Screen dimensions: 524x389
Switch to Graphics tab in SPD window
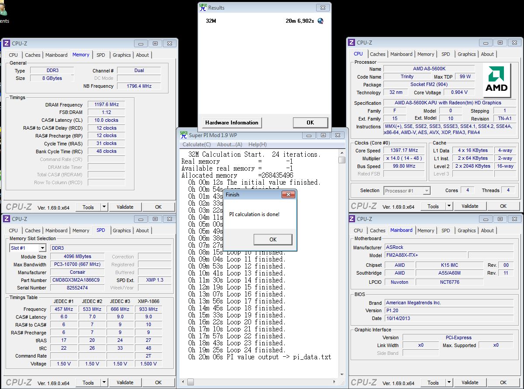click(121, 231)
